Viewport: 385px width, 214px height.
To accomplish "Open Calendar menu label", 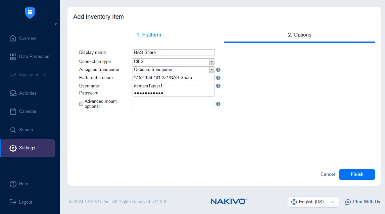I will [28, 112].
